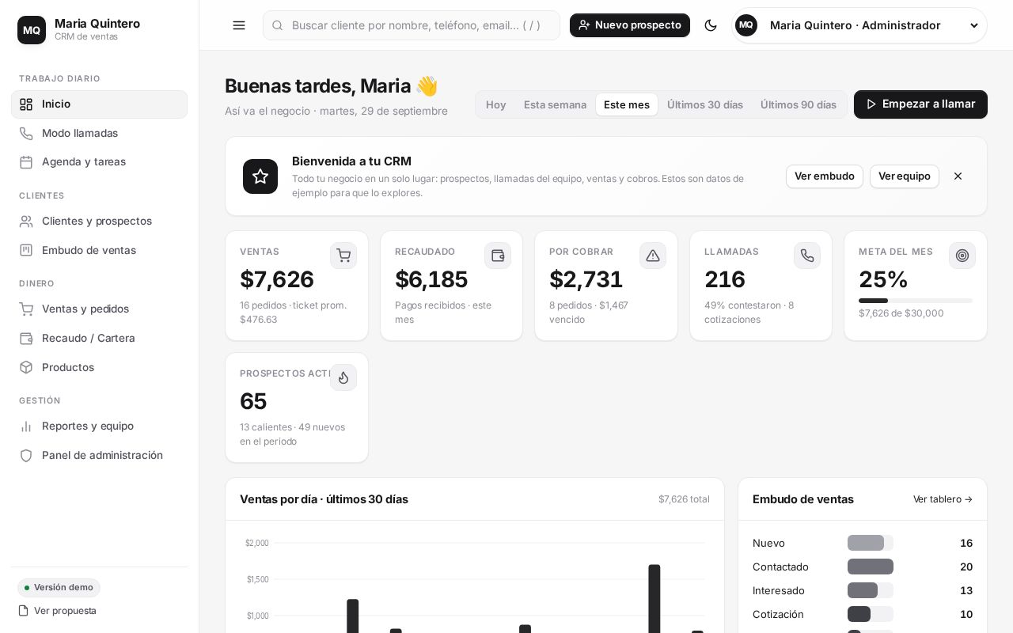Dismiss the Bienvenida a tu CRM banner
This screenshot has height=633, width=1013.
pyautogui.click(x=958, y=176)
